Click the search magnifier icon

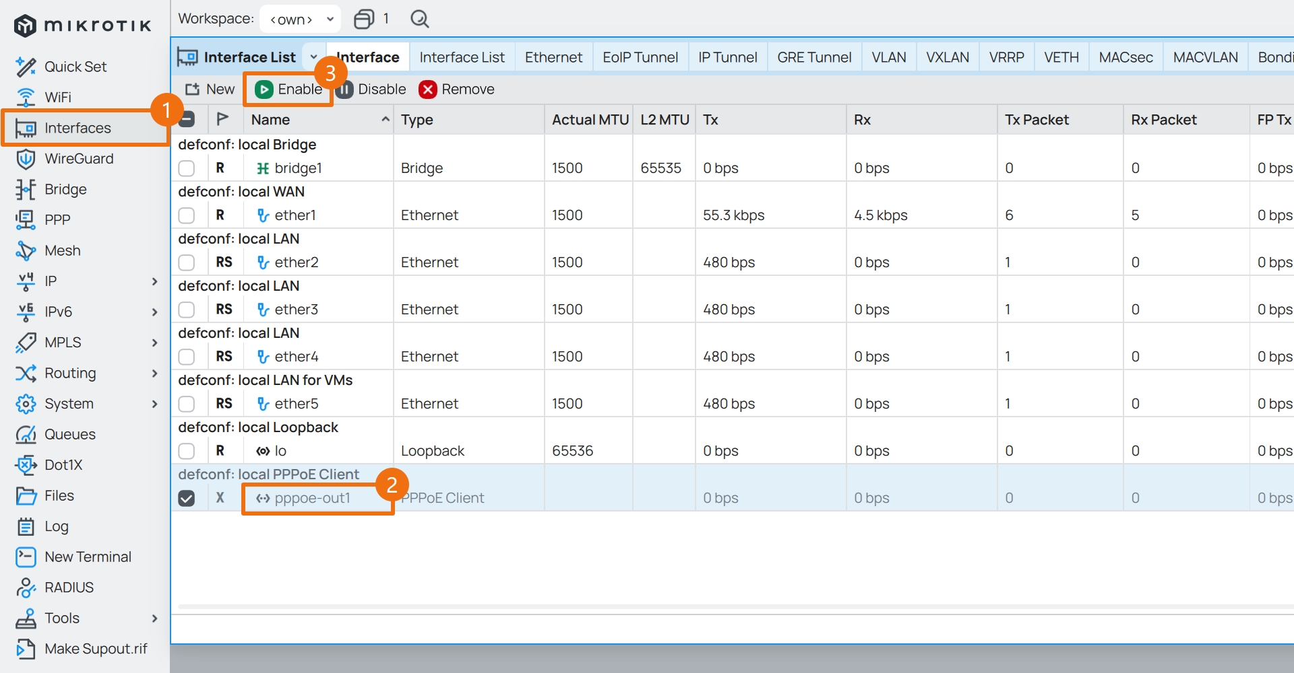coord(419,19)
